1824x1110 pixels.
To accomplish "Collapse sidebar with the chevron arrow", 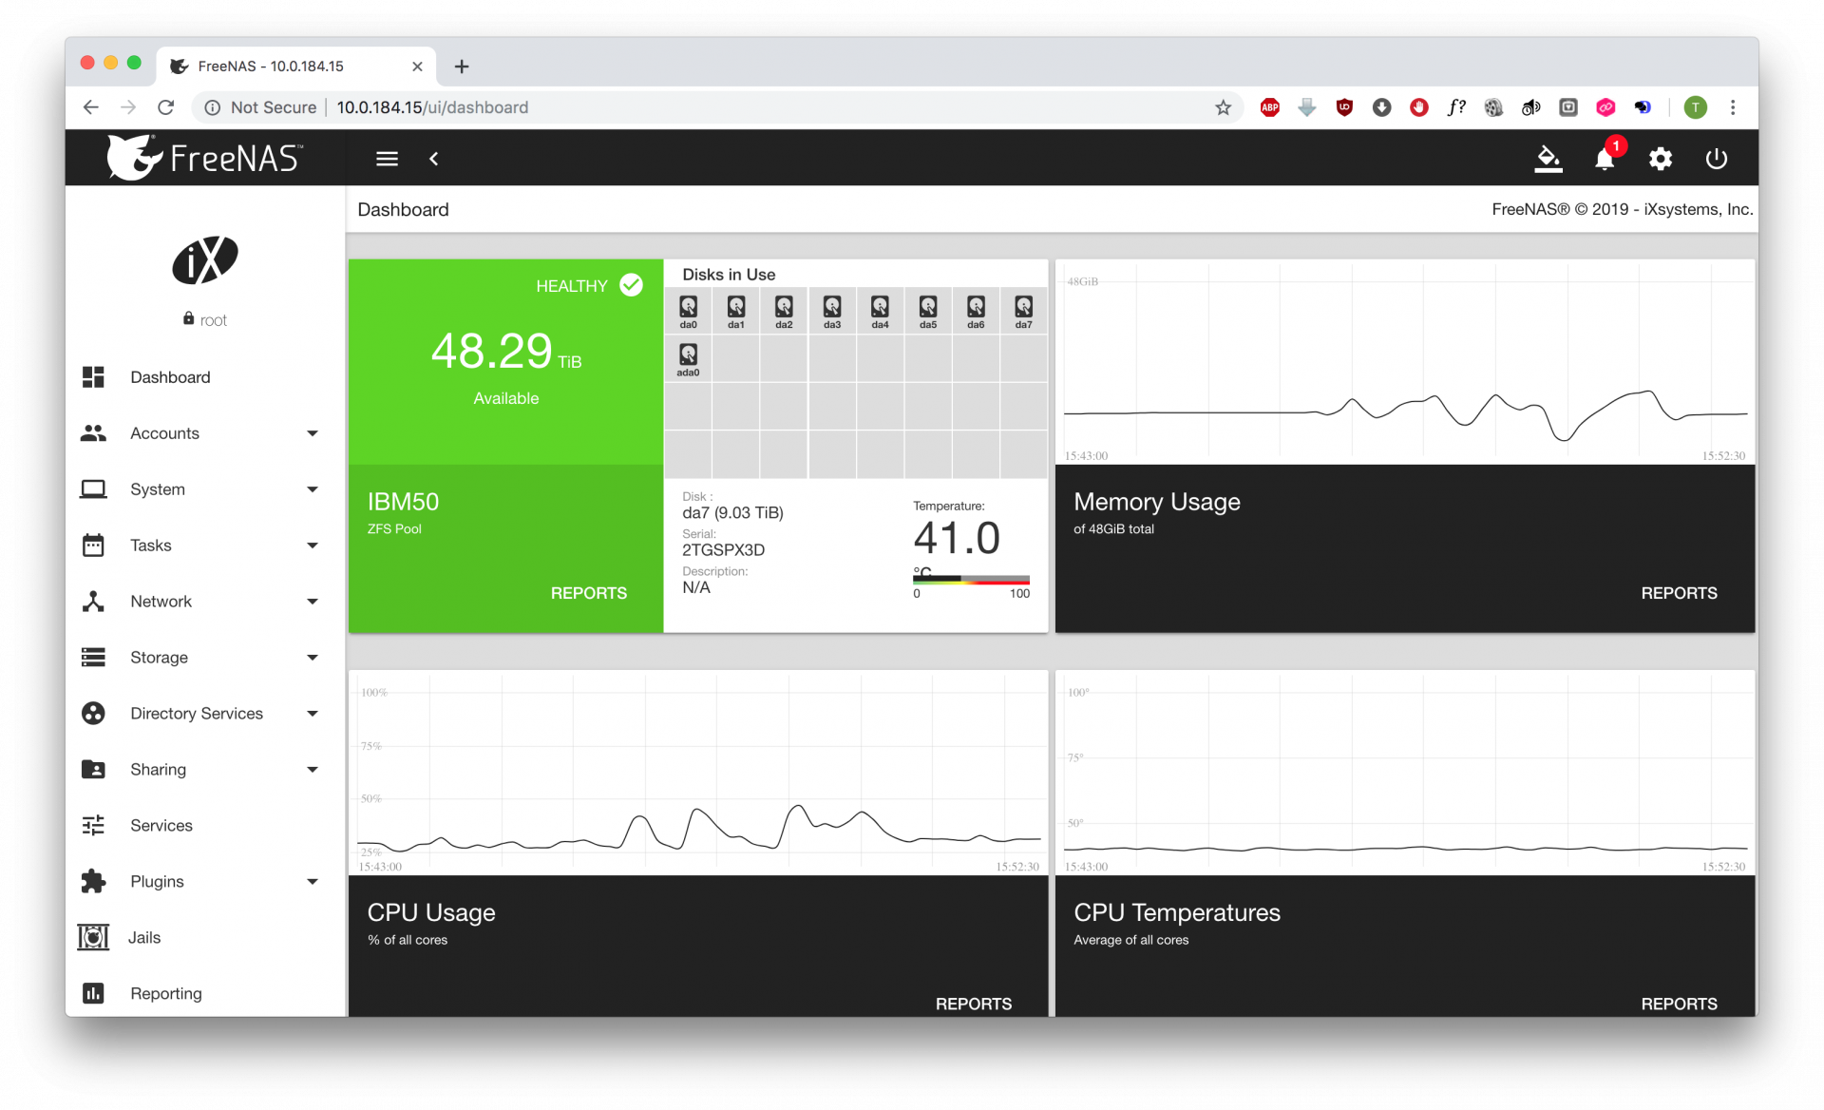I will tap(434, 159).
